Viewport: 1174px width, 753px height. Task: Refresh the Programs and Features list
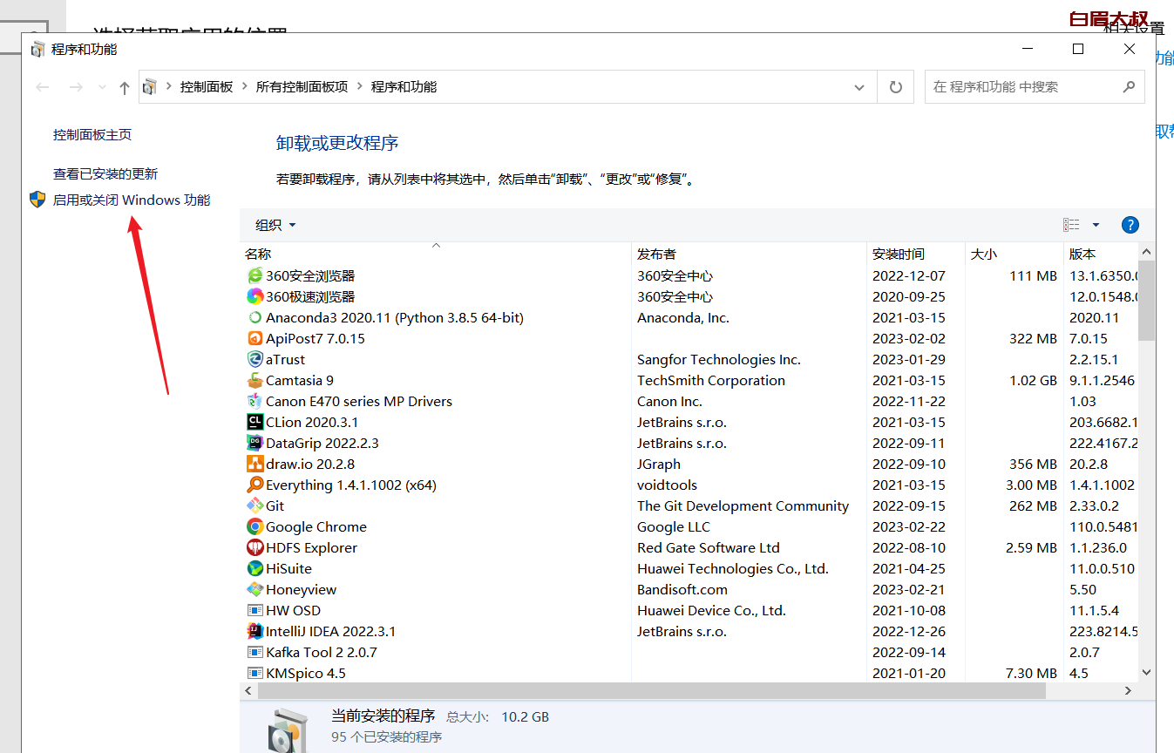coord(895,87)
